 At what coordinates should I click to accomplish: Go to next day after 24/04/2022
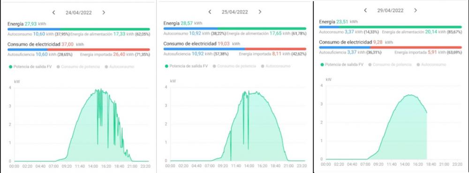click(x=104, y=13)
